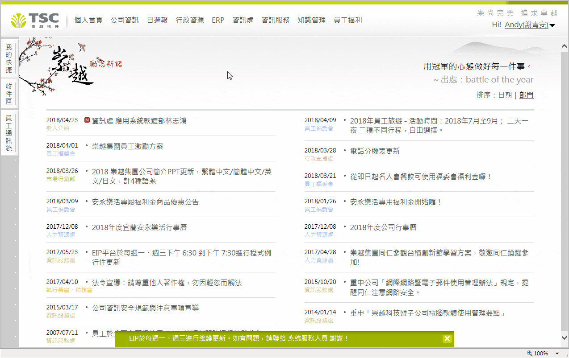The image size is (569, 358).
Task: Click the red N new-post icon
Action: tap(87, 120)
